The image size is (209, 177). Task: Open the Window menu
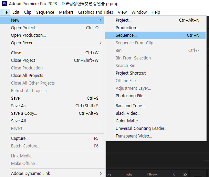pos(139,12)
